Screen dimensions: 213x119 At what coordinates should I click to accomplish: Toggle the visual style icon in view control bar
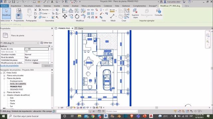pyautogui.click(x=71, y=107)
